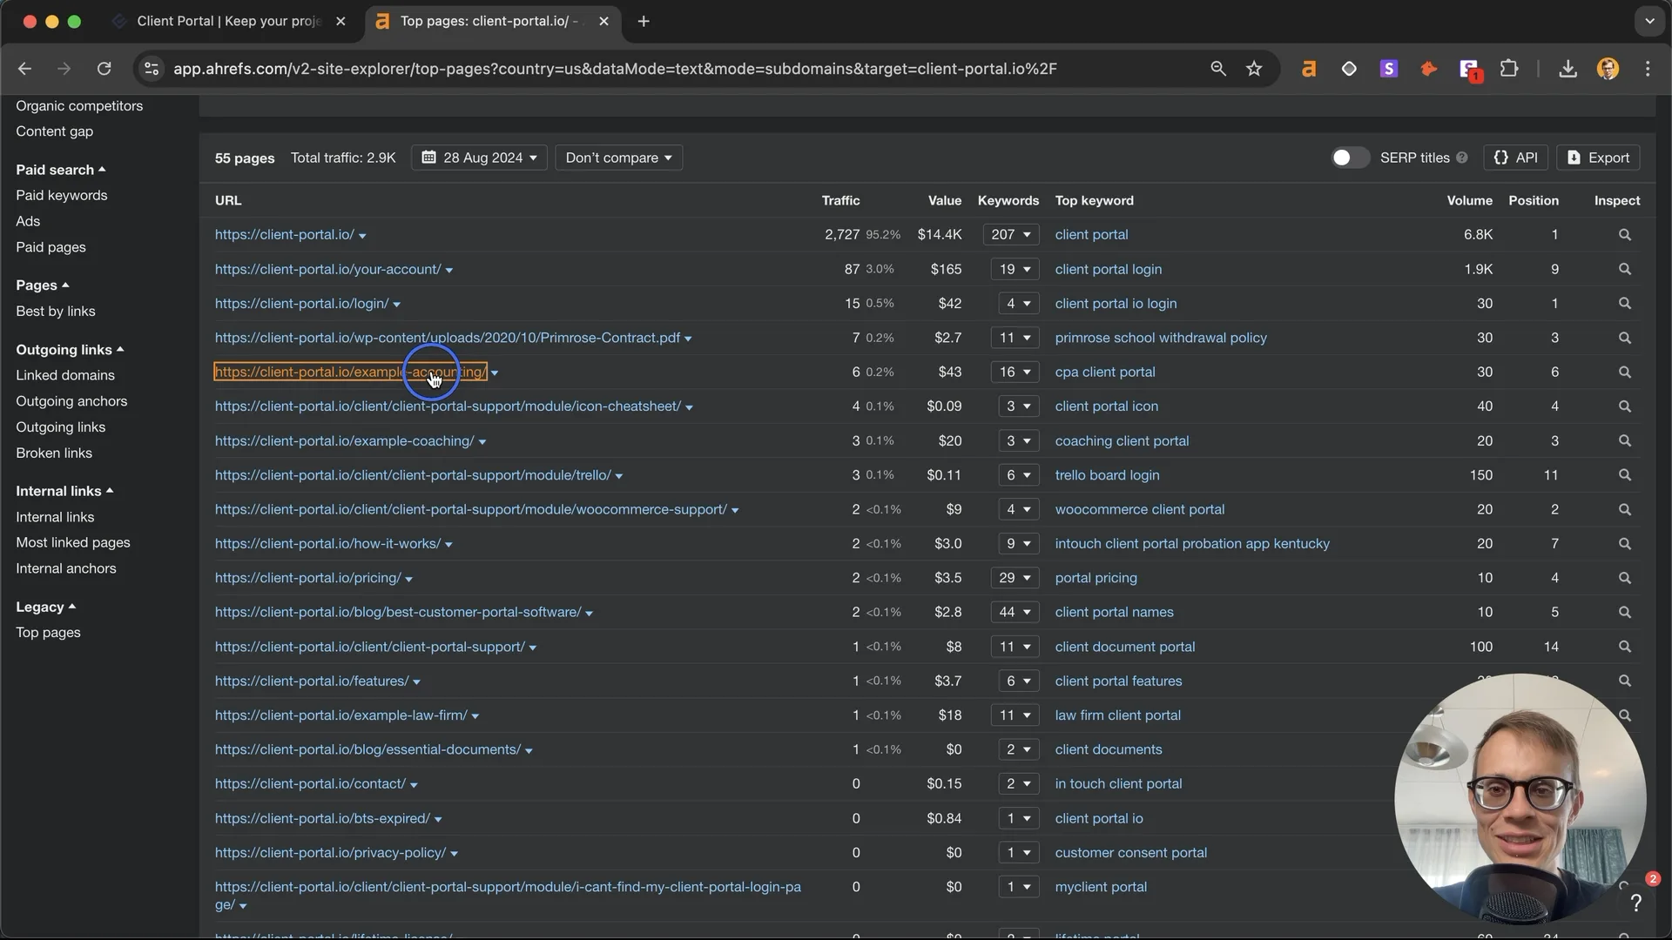1672x940 pixels.
Task: Open the 28 Aug 2024 date dropdown
Action: point(479,158)
